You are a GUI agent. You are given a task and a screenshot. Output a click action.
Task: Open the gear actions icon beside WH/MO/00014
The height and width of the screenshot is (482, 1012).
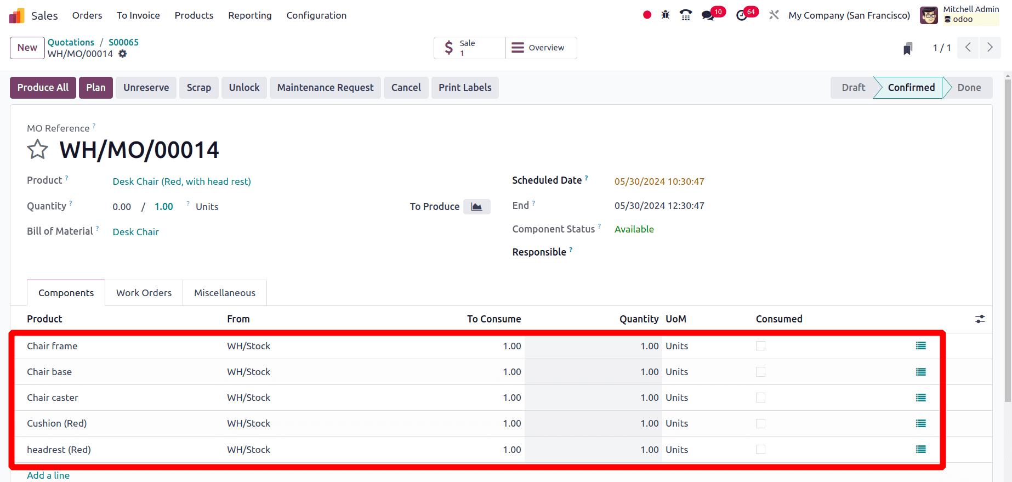123,54
